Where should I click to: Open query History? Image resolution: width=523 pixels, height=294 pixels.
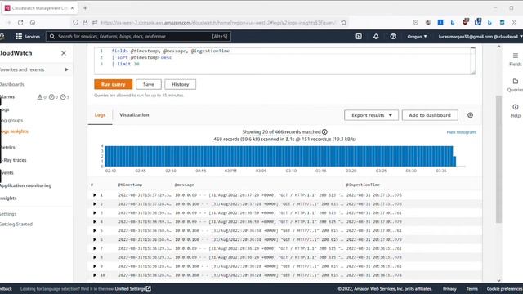(180, 84)
